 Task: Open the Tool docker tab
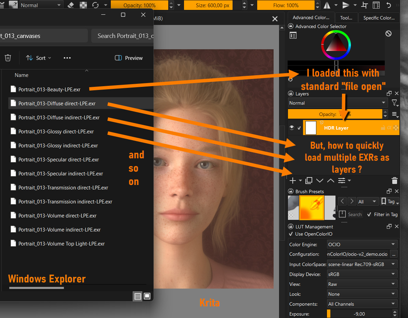pyautogui.click(x=346, y=17)
